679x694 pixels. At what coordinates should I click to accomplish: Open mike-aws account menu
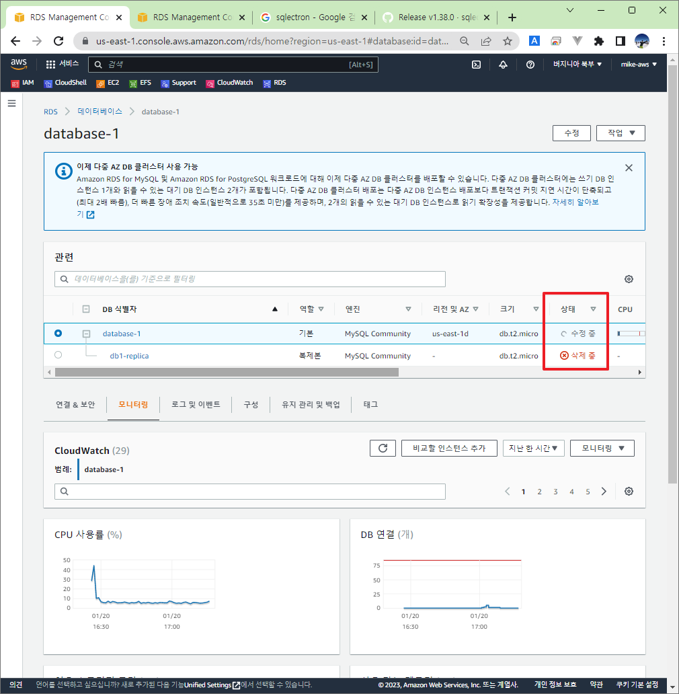[639, 65]
